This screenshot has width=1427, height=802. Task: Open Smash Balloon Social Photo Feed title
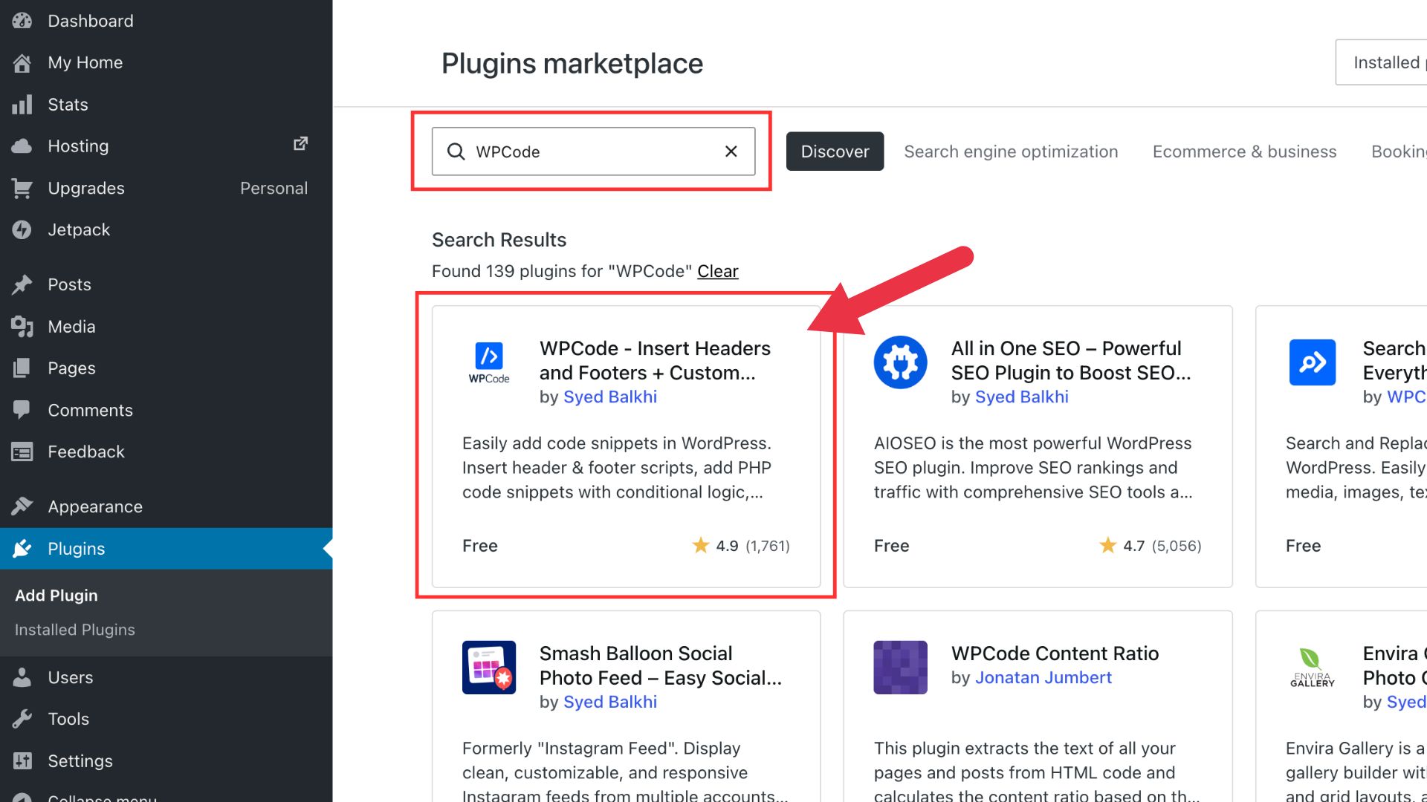click(660, 665)
